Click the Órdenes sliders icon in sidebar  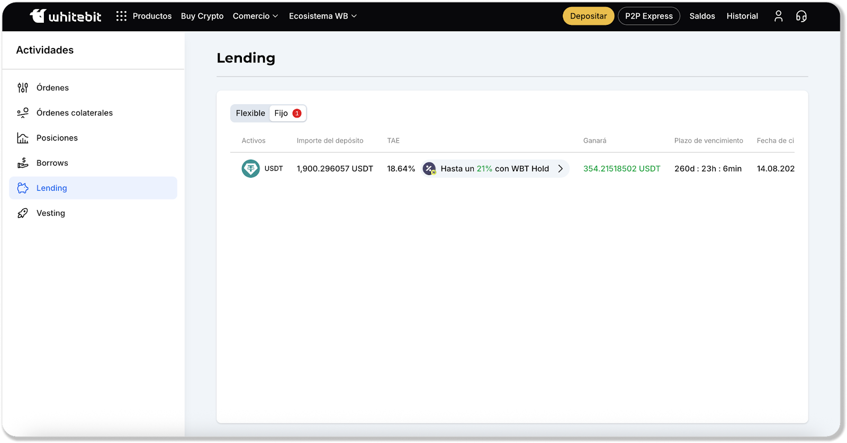click(x=23, y=88)
